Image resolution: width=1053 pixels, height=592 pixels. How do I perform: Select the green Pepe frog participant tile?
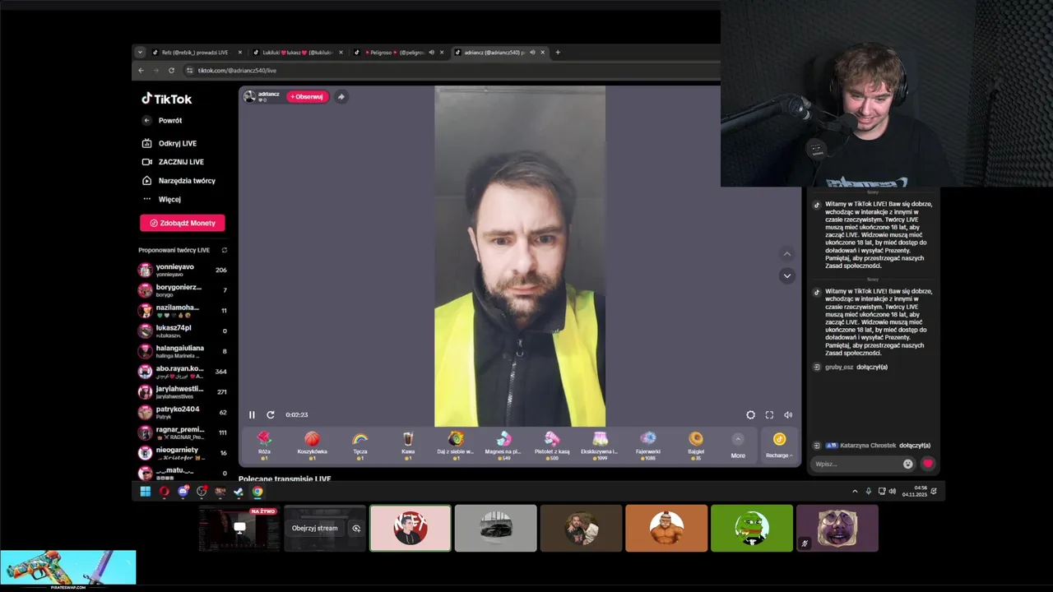click(x=752, y=528)
